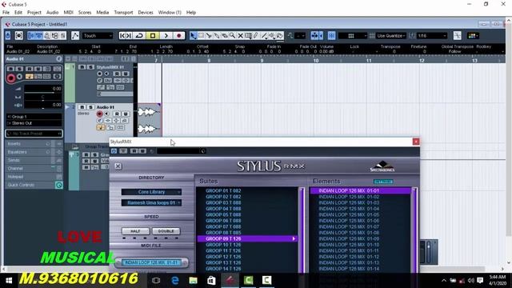The width and height of the screenshot is (512, 288).
Task: Open the Project menu
Action: tap(34, 13)
